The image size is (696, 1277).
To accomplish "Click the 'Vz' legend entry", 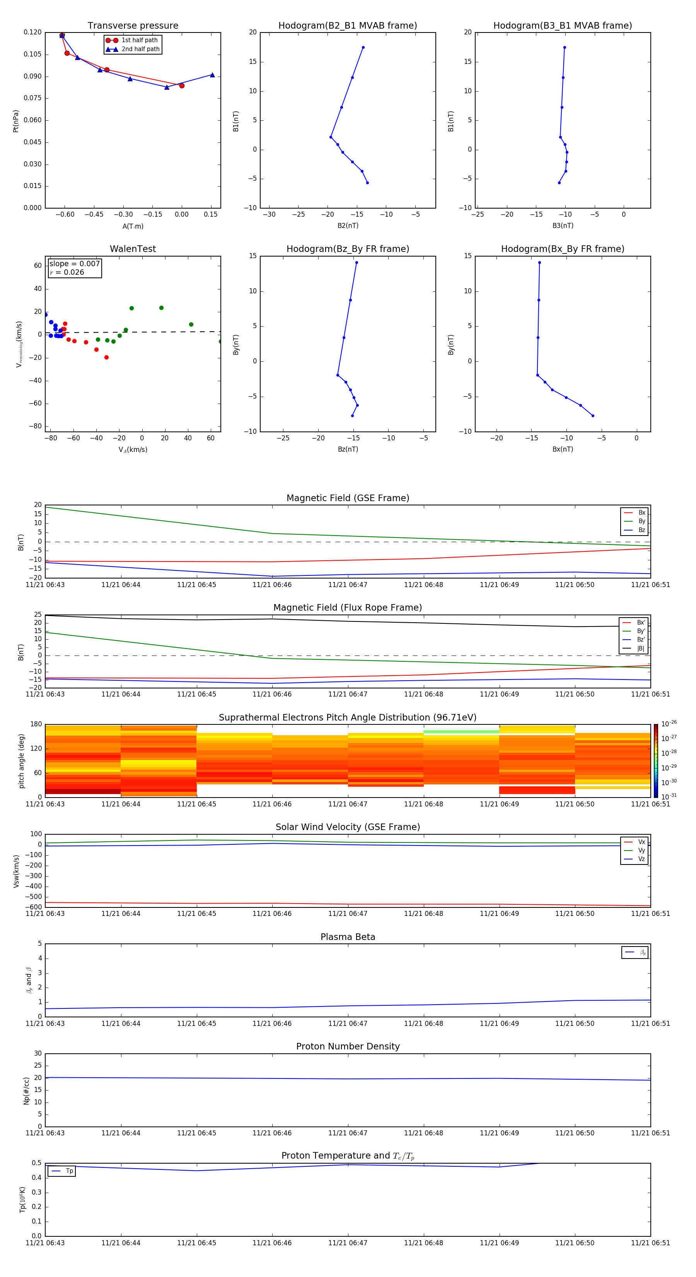I will (x=635, y=859).
